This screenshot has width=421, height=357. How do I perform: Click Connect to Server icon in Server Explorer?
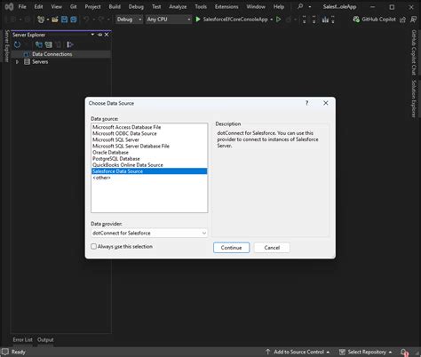coord(49,44)
